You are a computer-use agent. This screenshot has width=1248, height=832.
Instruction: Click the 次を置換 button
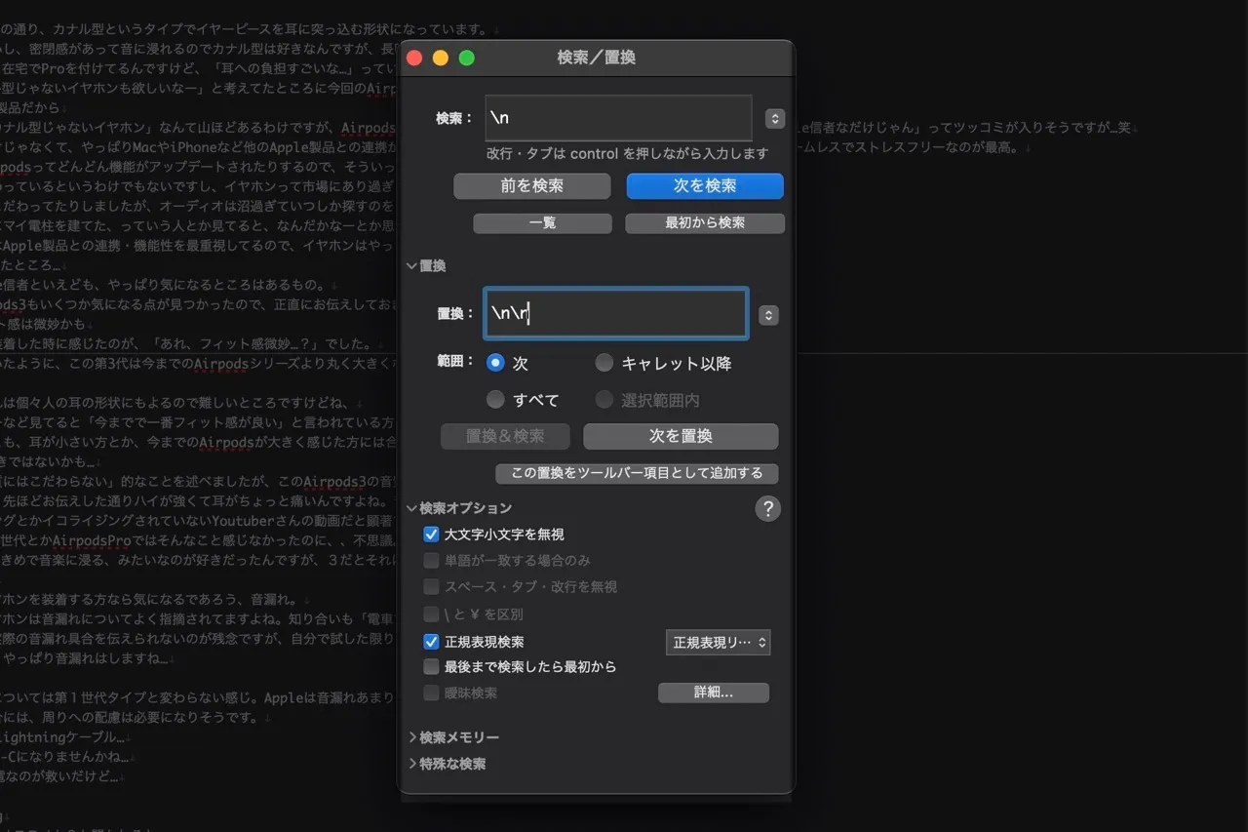(681, 436)
